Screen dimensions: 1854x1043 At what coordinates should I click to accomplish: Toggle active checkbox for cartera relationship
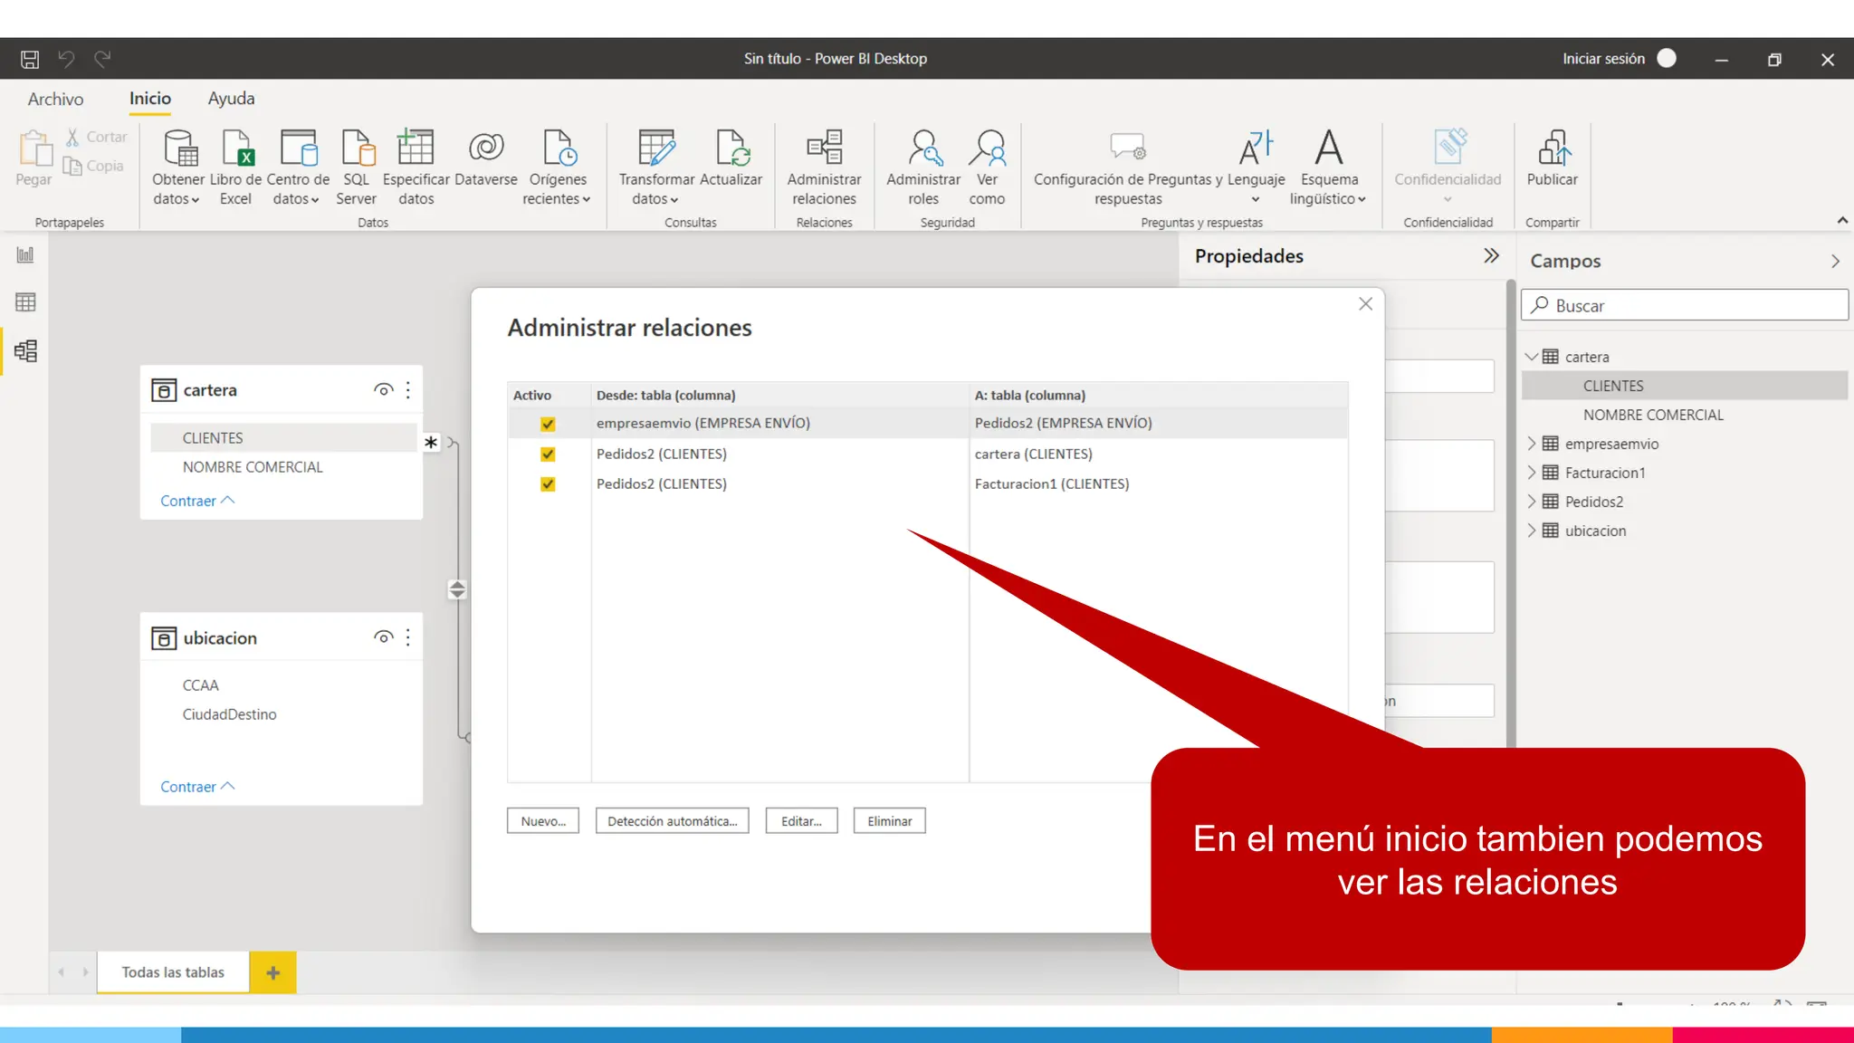click(x=548, y=455)
